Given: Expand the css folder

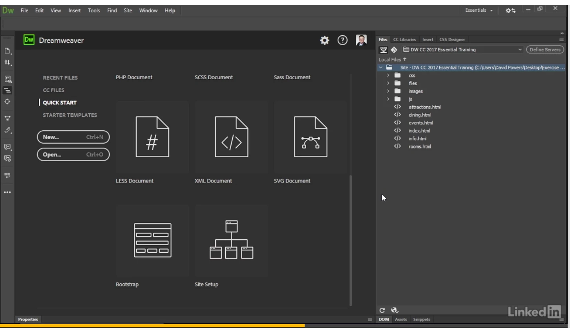Looking at the screenshot, I should [388, 75].
